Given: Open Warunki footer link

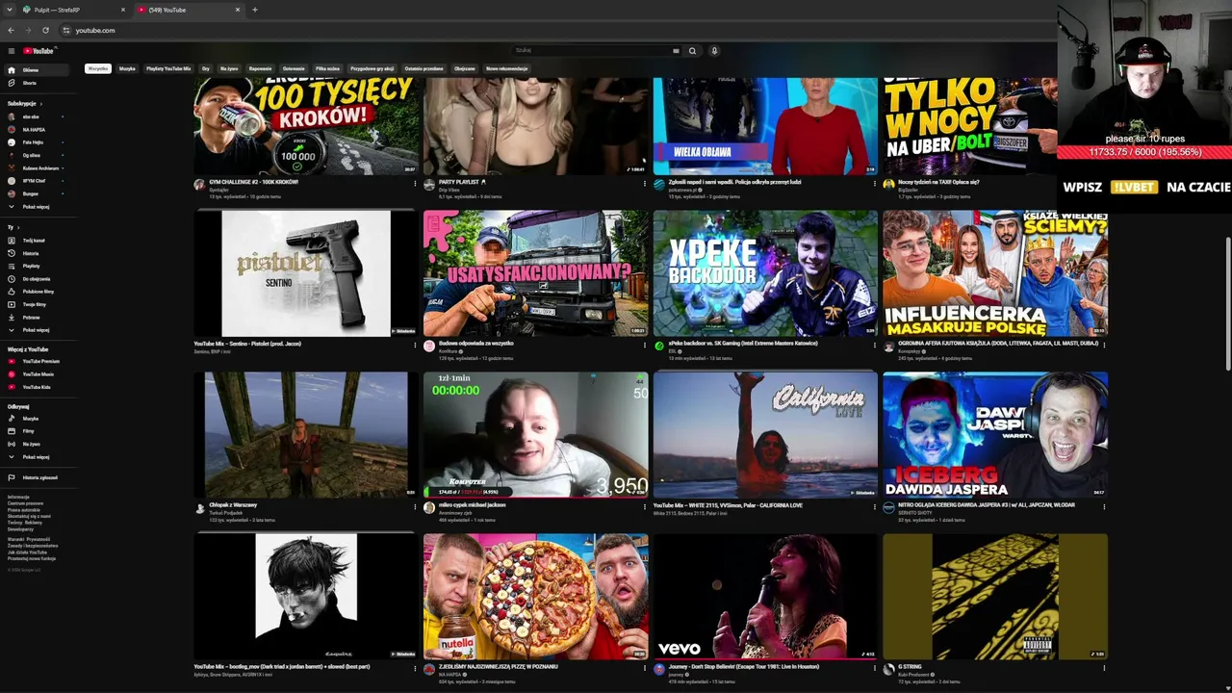Looking at the screenshot, I should (x=14, y=539).
